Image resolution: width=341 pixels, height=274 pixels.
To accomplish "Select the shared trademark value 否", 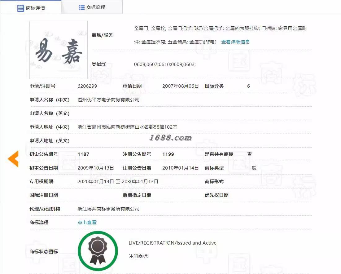I will point(249,154).
